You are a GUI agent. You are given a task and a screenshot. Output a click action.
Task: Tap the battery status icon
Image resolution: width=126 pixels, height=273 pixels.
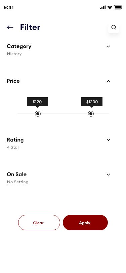(118, 7)
